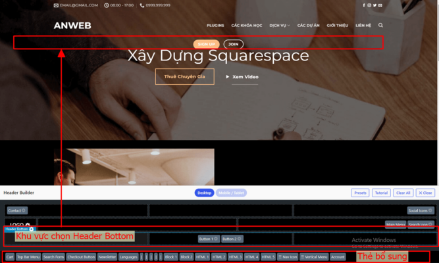This screenshot has height=263, width=439.
Task: Open the Instagram social icon in top bar
Action: coord(369,5)
